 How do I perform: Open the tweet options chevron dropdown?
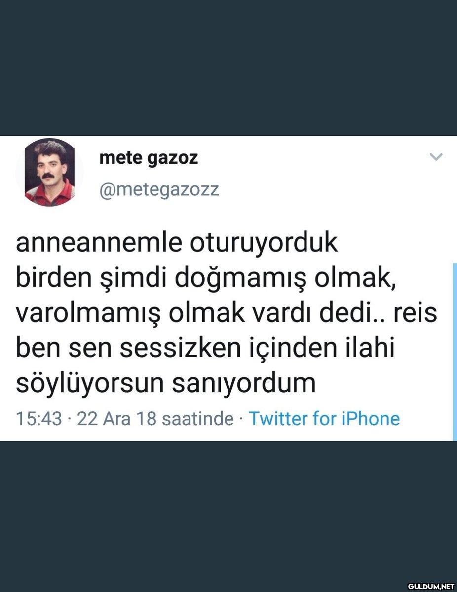click(436, 157)
